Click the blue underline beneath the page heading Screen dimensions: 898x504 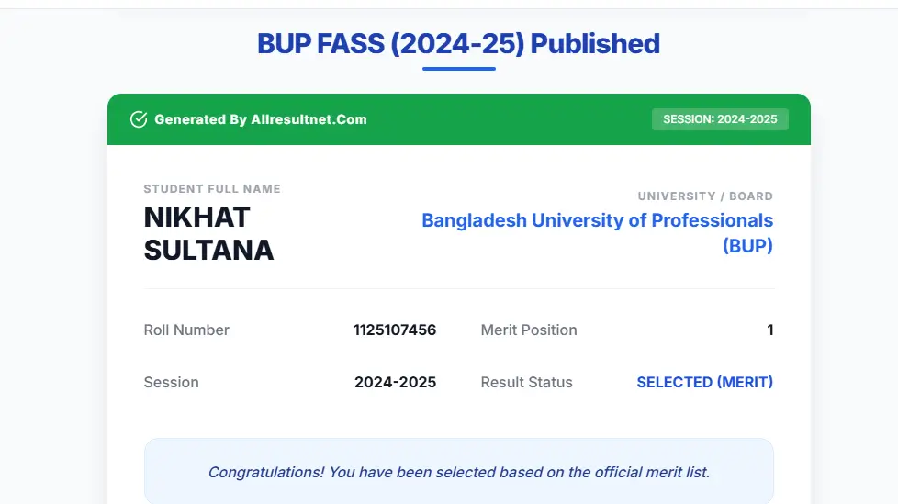pyautogui.click(x=458, y=69)
